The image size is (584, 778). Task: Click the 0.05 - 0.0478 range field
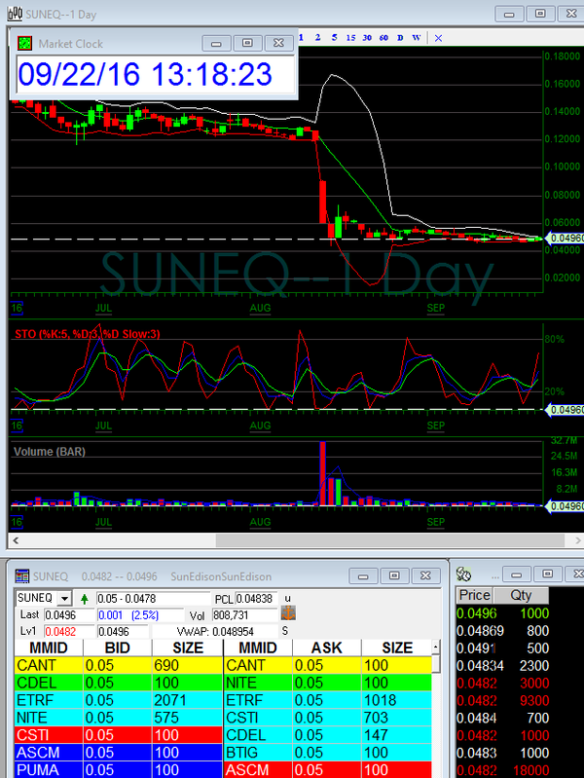pos(154,599)
